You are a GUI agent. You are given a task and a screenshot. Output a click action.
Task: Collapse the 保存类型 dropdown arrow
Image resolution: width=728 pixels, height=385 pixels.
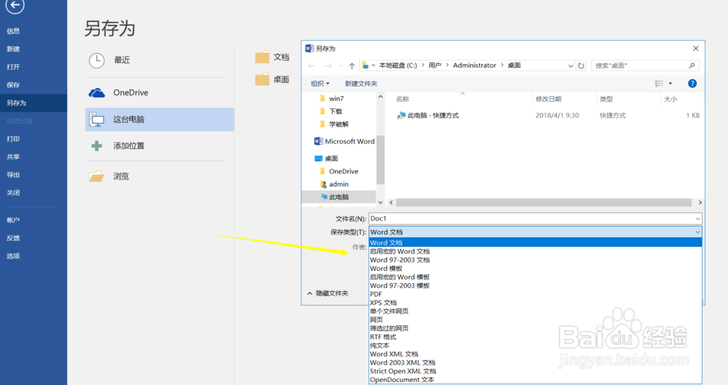coord(697,232)
